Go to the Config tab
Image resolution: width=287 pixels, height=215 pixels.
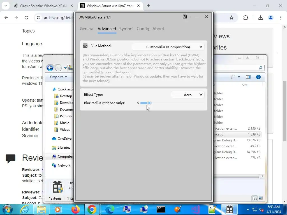[x=143, y=29]
